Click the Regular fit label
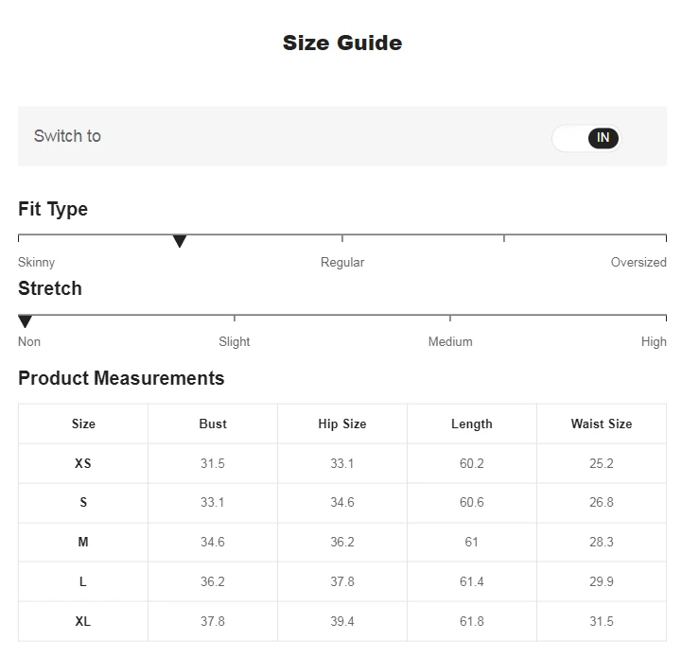 (342, 262)
